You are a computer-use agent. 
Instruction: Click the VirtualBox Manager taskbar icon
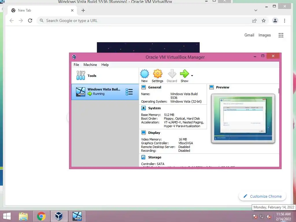[x=59, y=216]
